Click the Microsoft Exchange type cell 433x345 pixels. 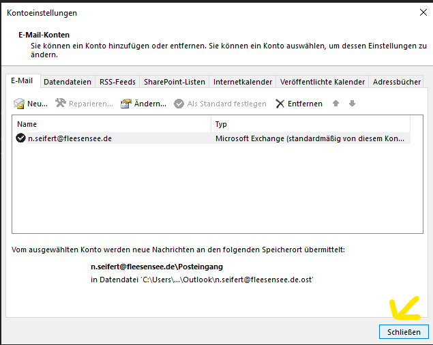click(x=310, y=138)
